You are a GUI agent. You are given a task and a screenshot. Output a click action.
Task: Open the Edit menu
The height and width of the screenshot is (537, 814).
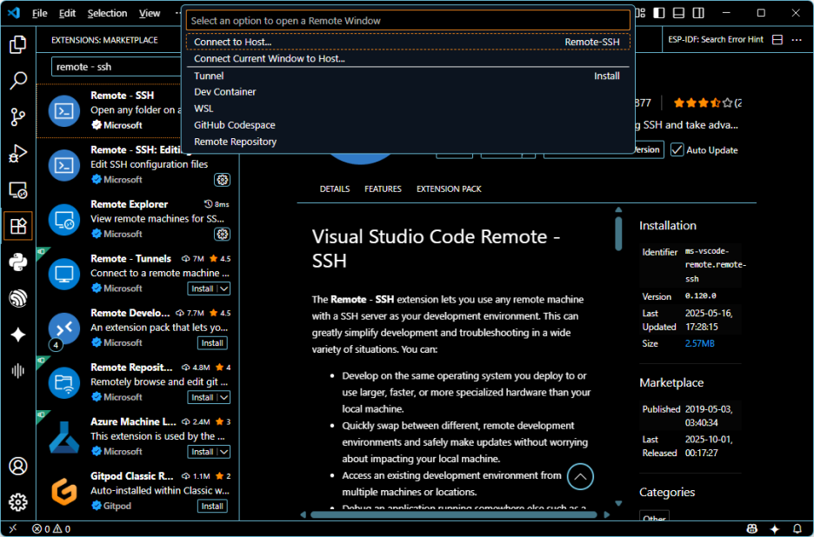(67, 14)
